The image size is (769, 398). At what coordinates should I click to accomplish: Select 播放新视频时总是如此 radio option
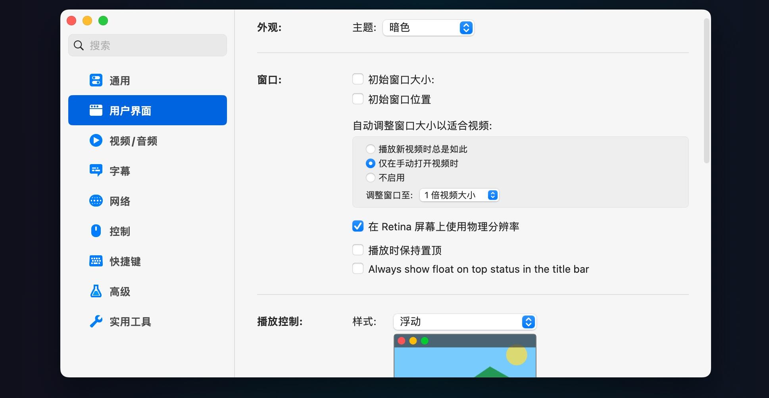371,149
